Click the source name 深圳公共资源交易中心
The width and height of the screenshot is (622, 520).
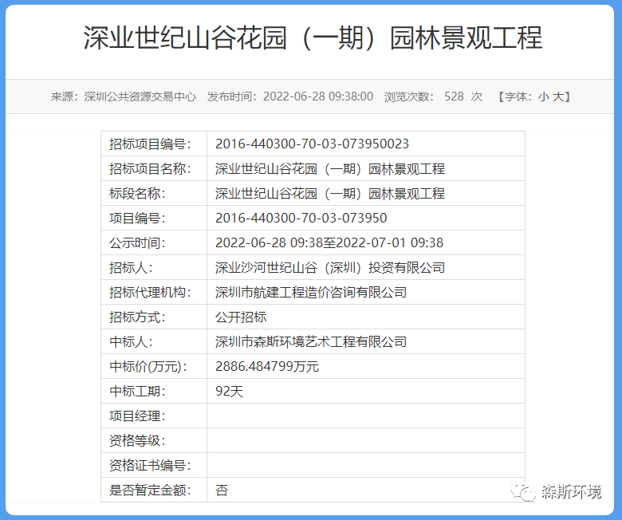tap(140, 97)
